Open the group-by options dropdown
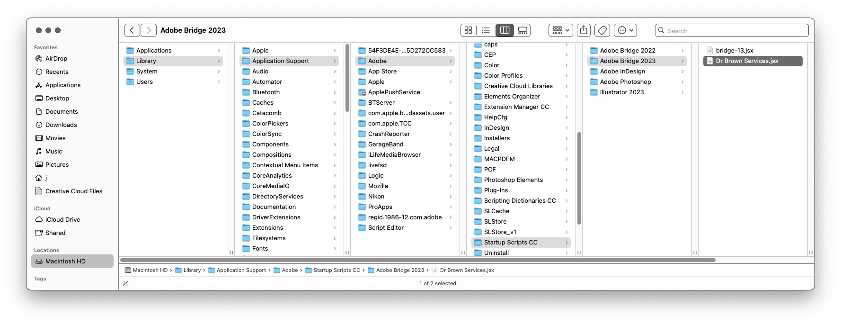 pos(561,30)
